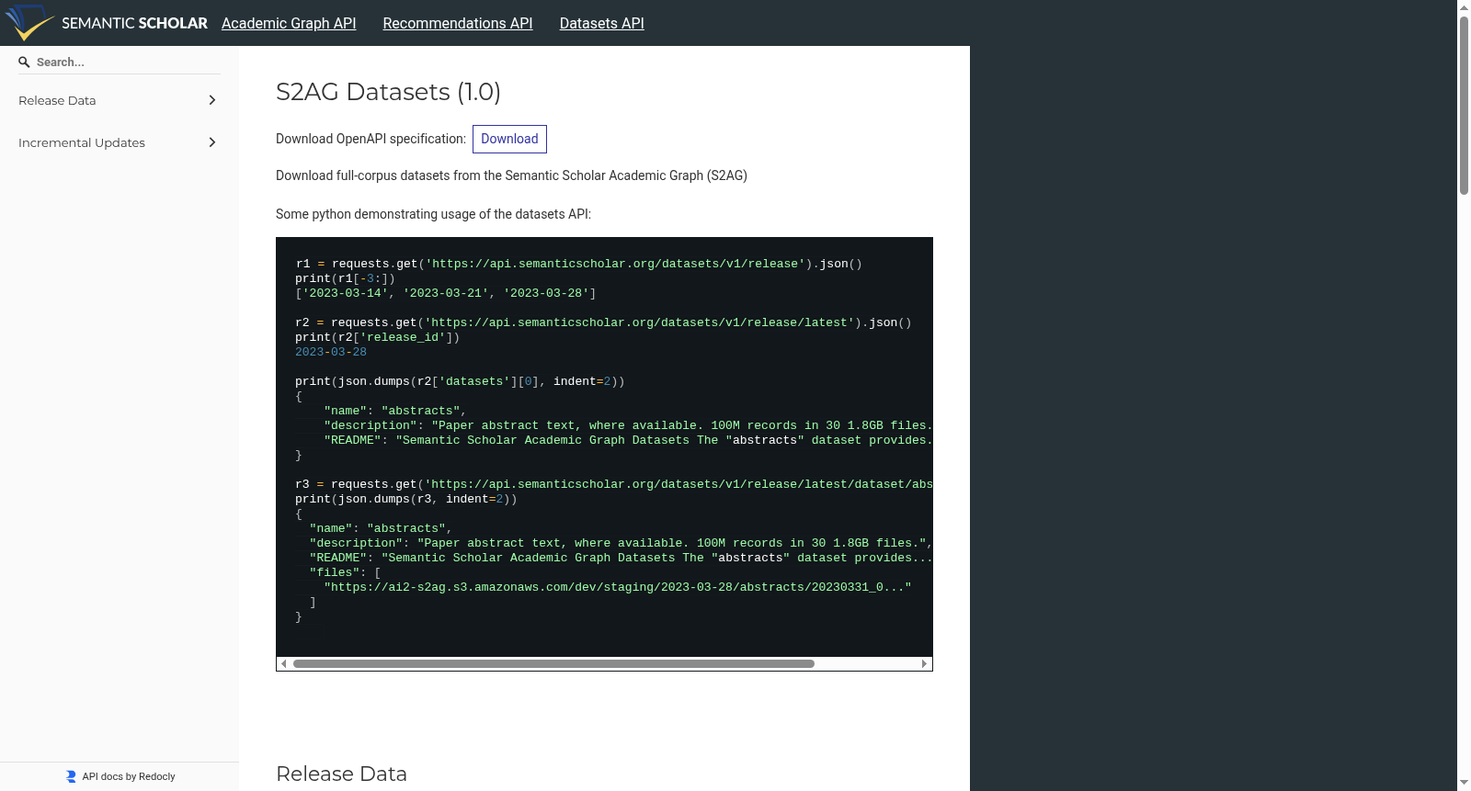1471x791 pixels.
Task: Click the print(r2['release_id']) code line
Action: point(377,337)
